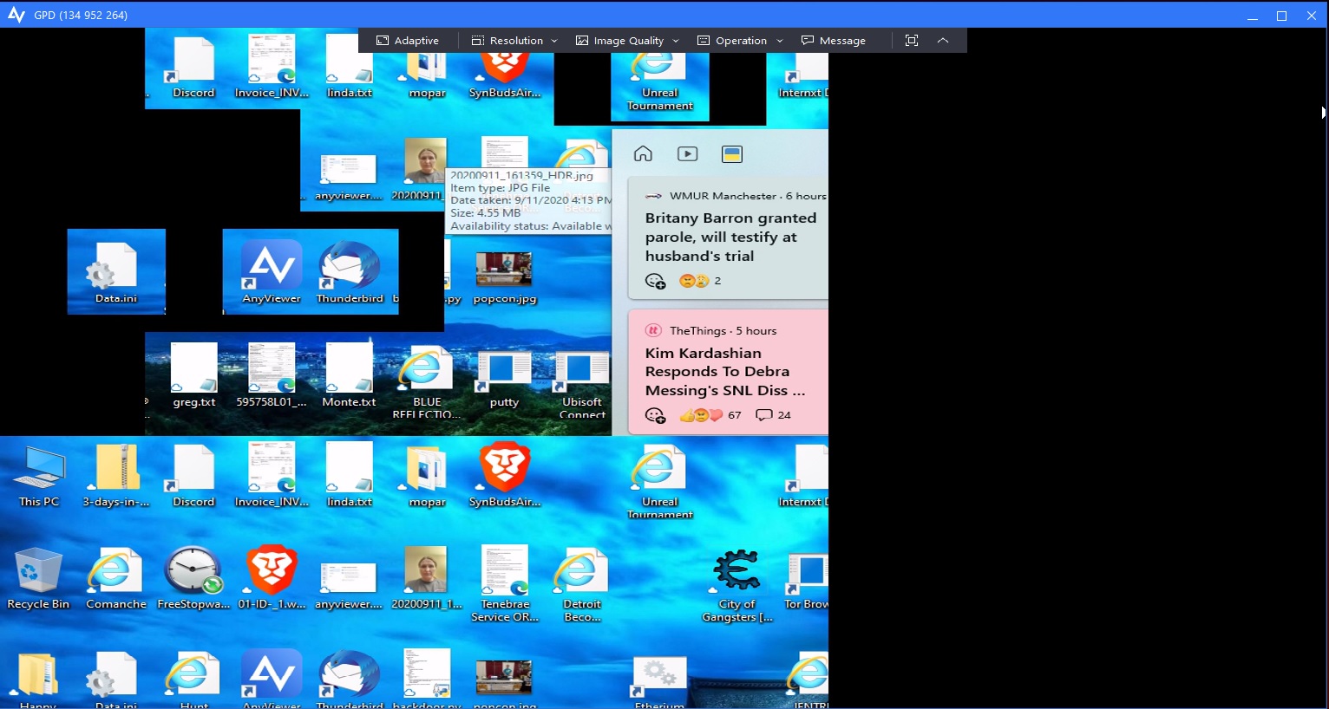Viewport: 1329px width, 709px height.
Task: Click the TheThings source label
Action: click(x=697, y=331)
